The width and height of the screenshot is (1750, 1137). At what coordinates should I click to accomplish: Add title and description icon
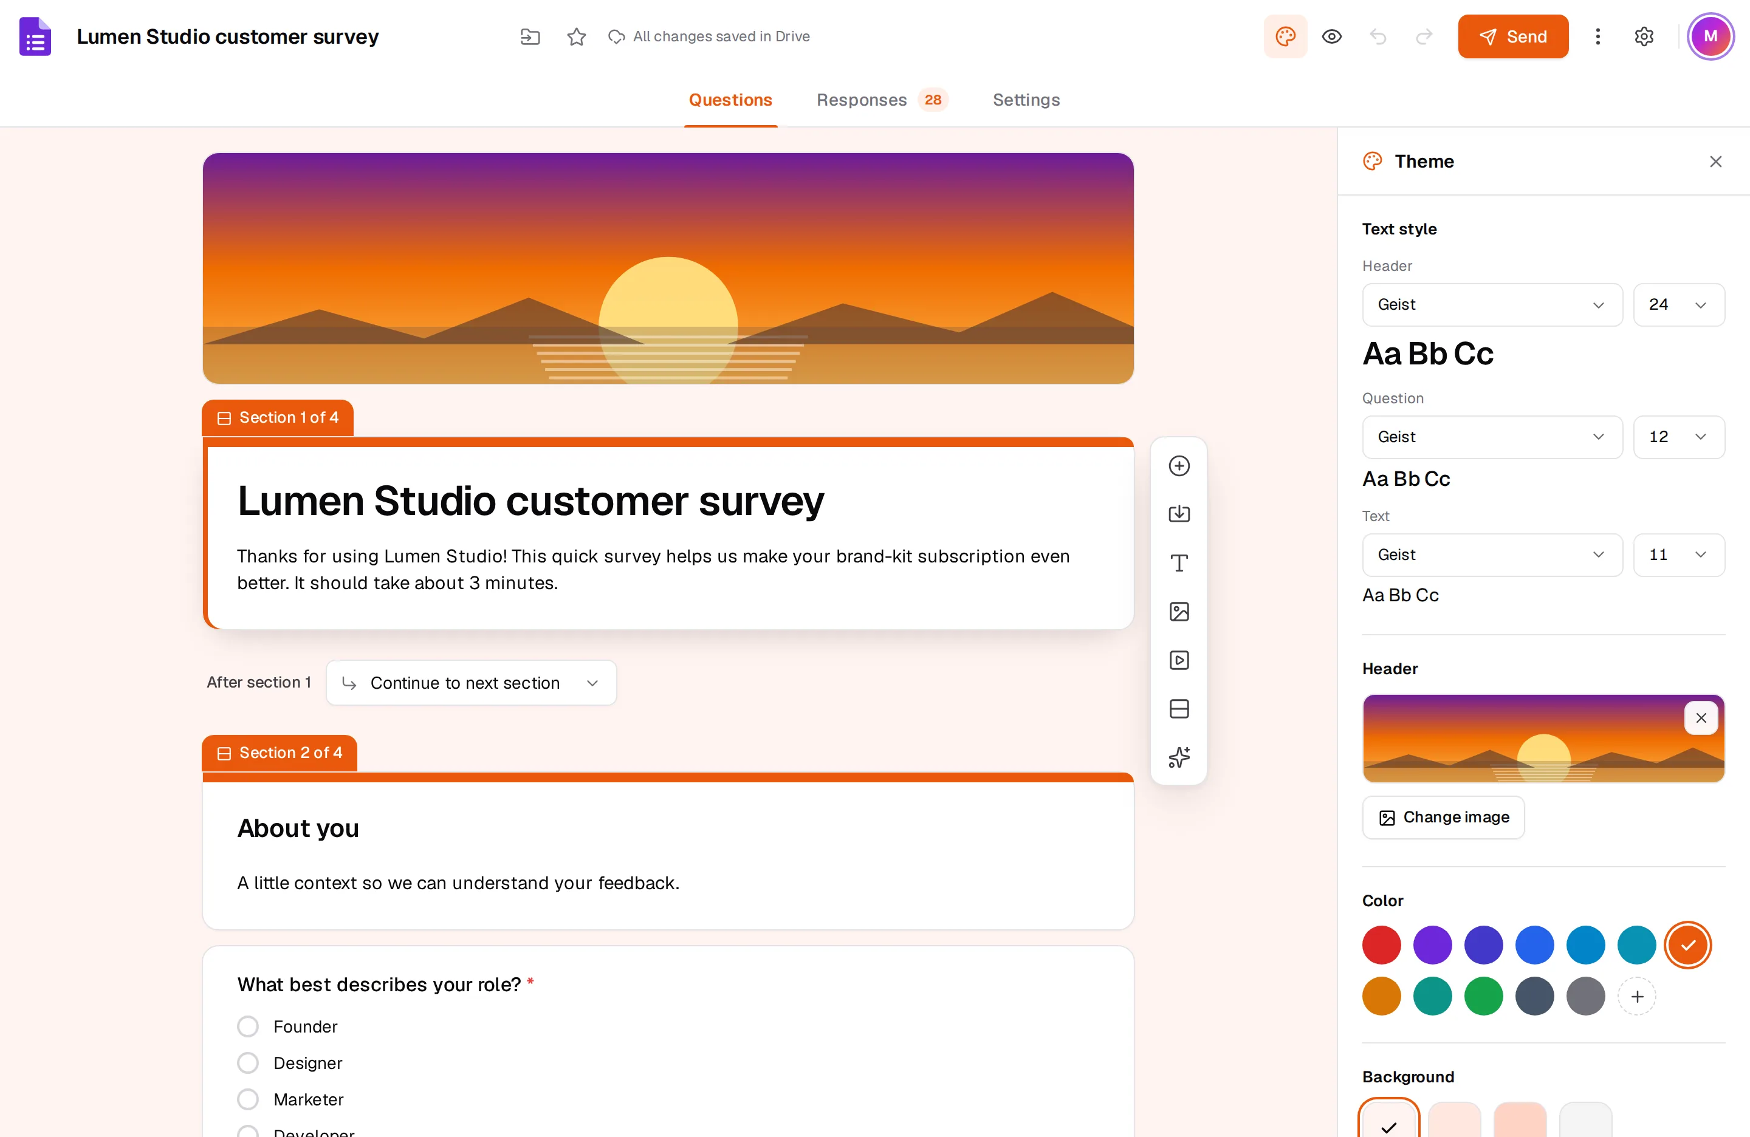(1179, 563)
